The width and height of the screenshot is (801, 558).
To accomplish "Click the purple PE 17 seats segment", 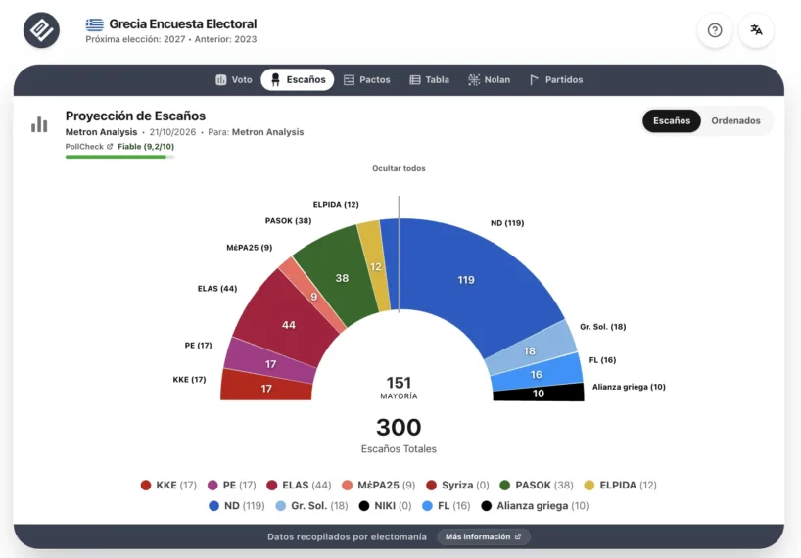I will pos(270,364).
